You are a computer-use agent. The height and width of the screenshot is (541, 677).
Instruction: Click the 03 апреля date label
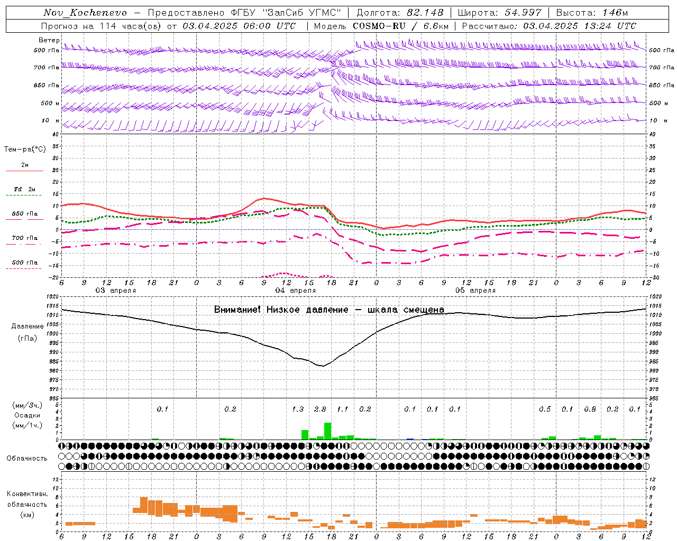pyautogui.click(x=115, y=291)
